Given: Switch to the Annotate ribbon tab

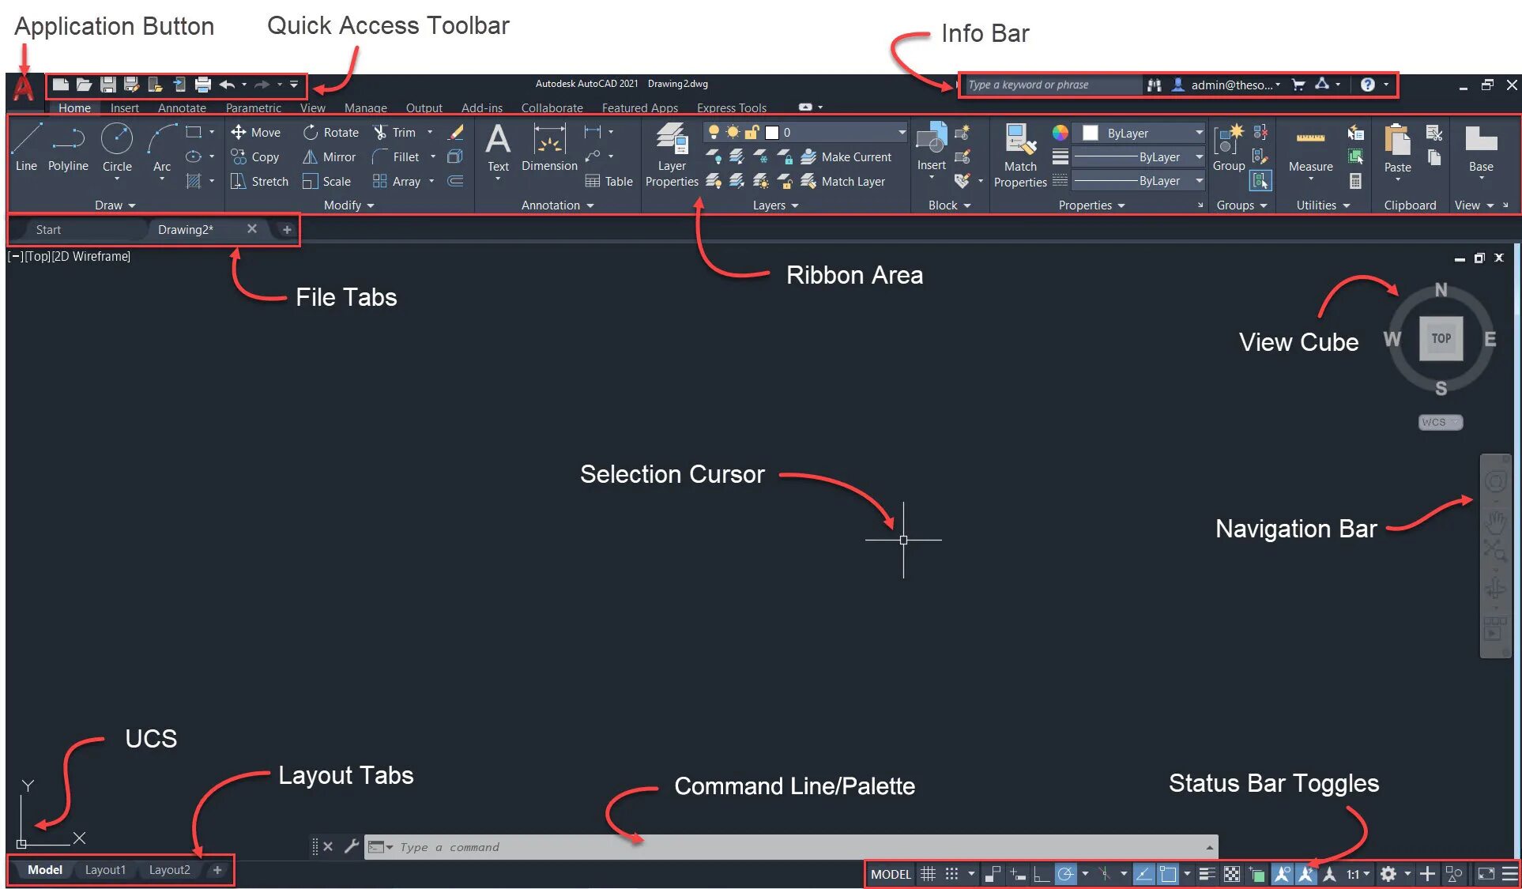Looking at the screenshot, I should [x=182, y=108].
